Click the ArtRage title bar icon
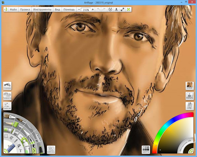 [x=3, y=2]
